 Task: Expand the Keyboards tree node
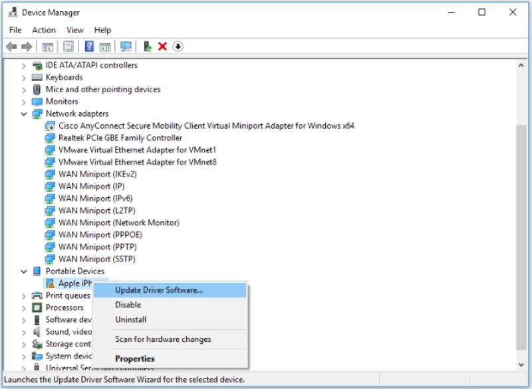[x=24, y=77]
